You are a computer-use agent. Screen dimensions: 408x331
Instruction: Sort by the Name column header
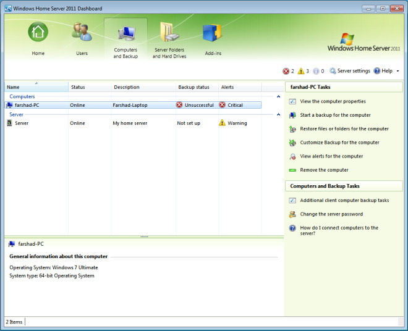tap(36, 87)
